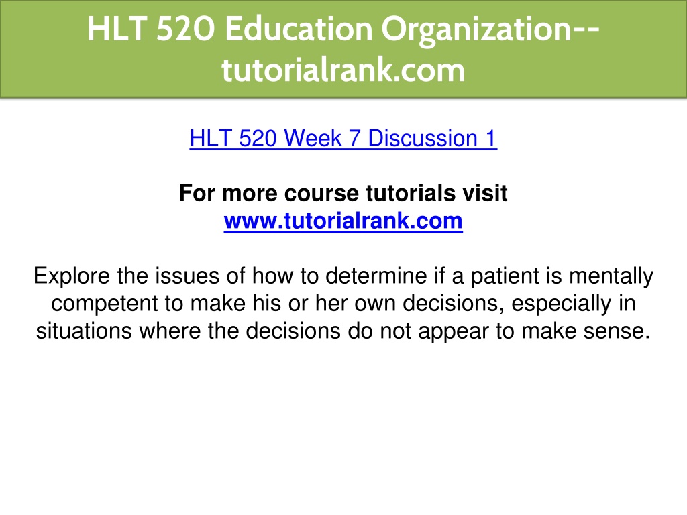This screenshot has width=687, height=515.
Task: Click 'Discussion' within the blue link
Action: [x=423, y=138]
